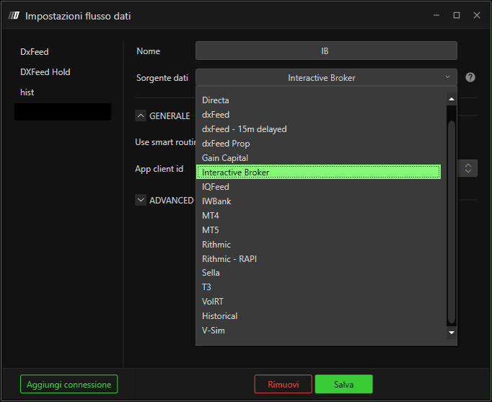The height and width of the screenshot is (402, 492).
Task: Select the T3 data source
Action: click(x=318, y=287)
